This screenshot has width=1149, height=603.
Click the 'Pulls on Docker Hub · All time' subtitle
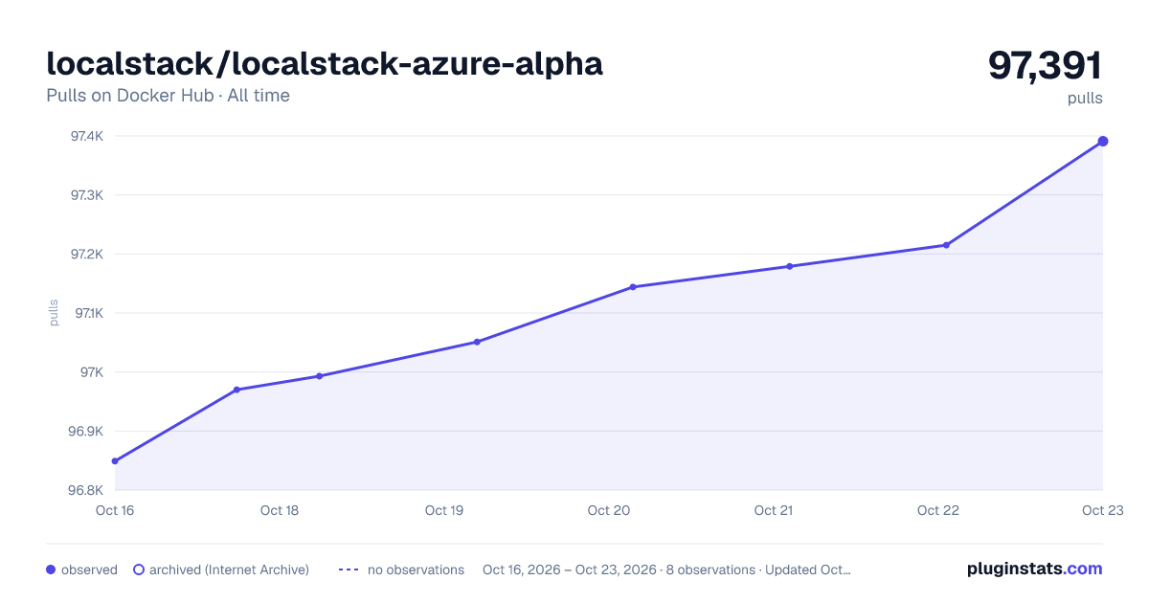[168, 96]
